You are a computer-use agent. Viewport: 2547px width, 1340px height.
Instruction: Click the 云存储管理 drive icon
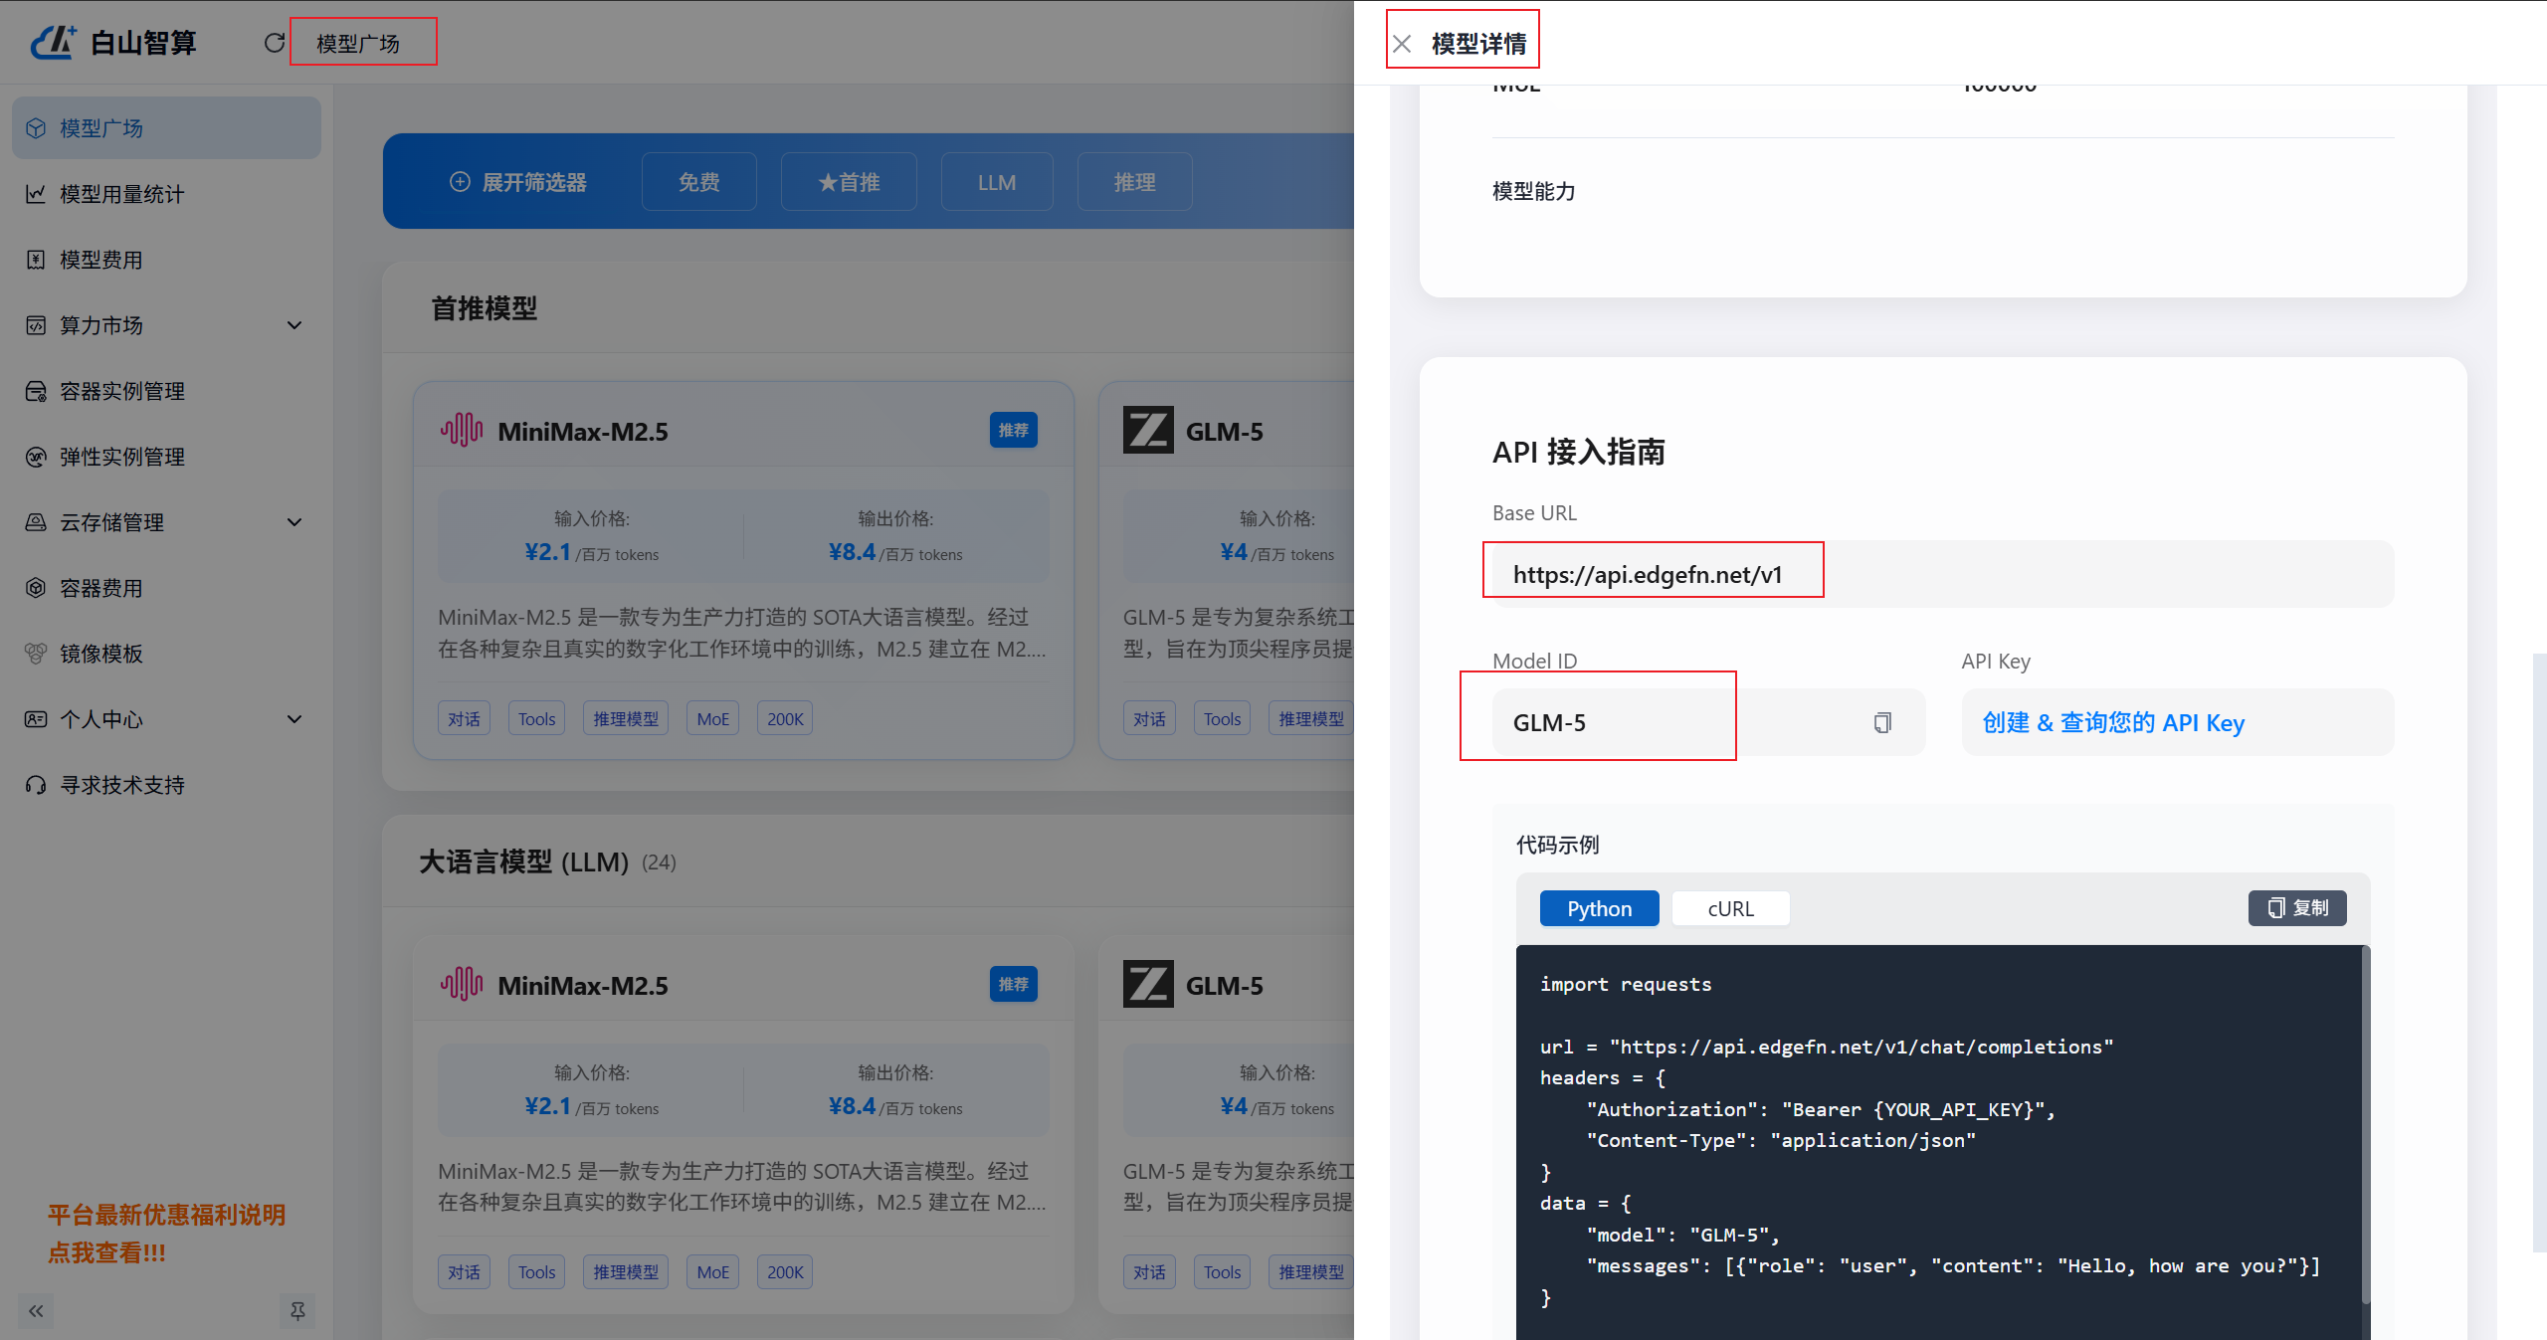point(36,522)
